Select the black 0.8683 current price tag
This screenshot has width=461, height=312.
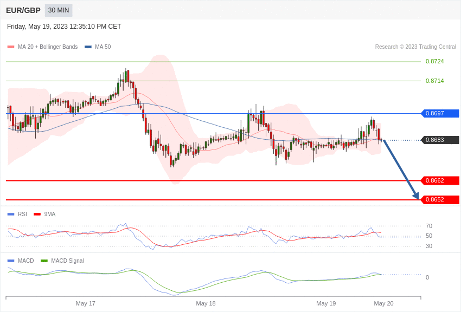440,140
